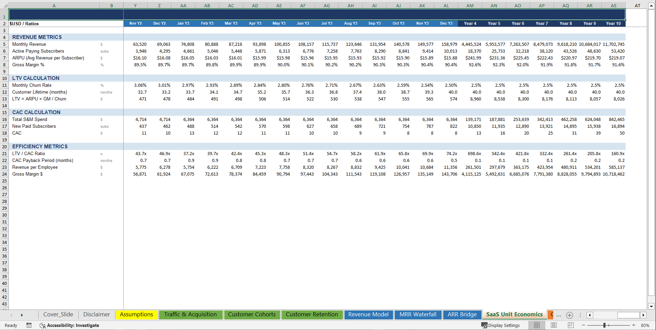Switch to the Revenue Model sheet
This screenshot has height=330, width=656.
point(368,315)
